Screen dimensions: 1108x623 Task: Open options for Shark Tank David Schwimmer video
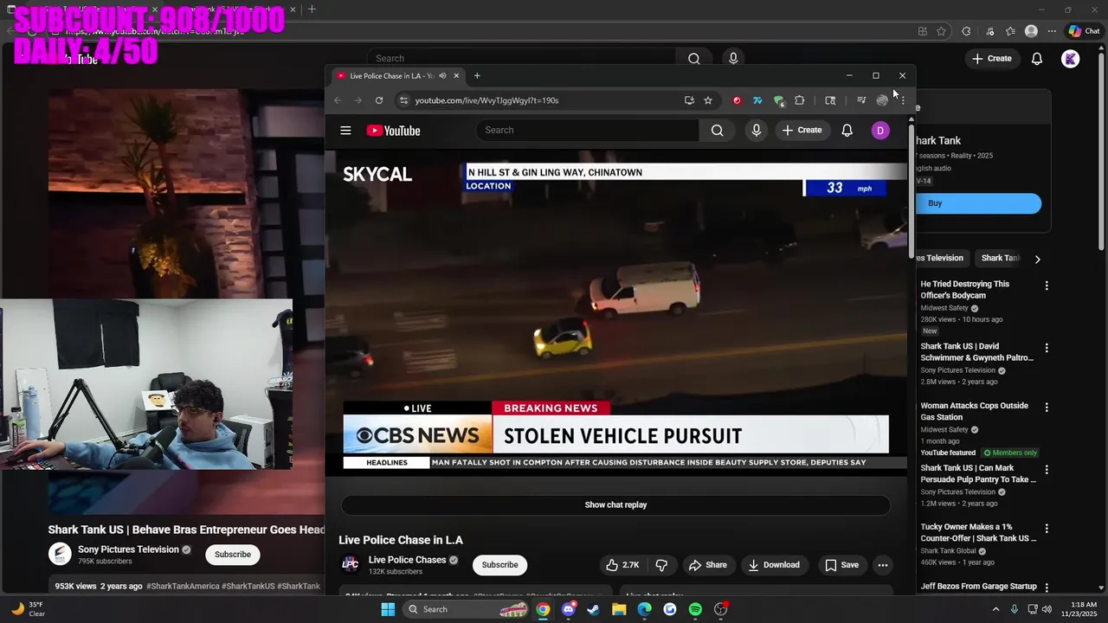pyautogui.click(x=1047, y=348)
